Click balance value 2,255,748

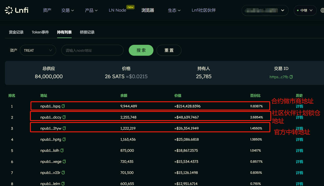[129, 117]
